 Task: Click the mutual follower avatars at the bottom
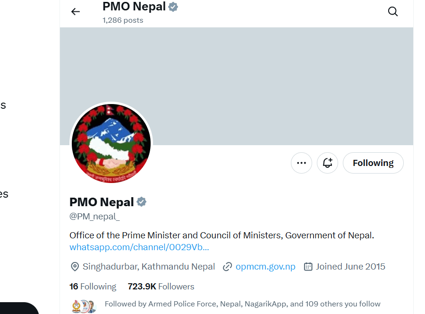(x=84, y=306)
